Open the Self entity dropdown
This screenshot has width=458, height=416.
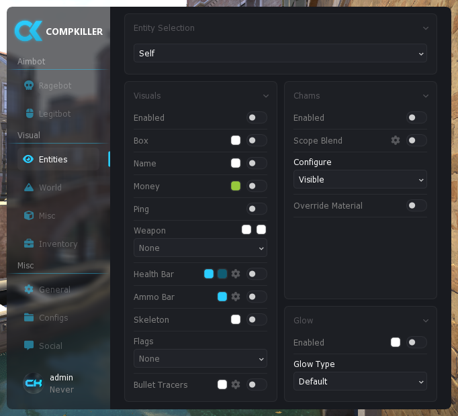pyautogui.click(x=280, y=53)
